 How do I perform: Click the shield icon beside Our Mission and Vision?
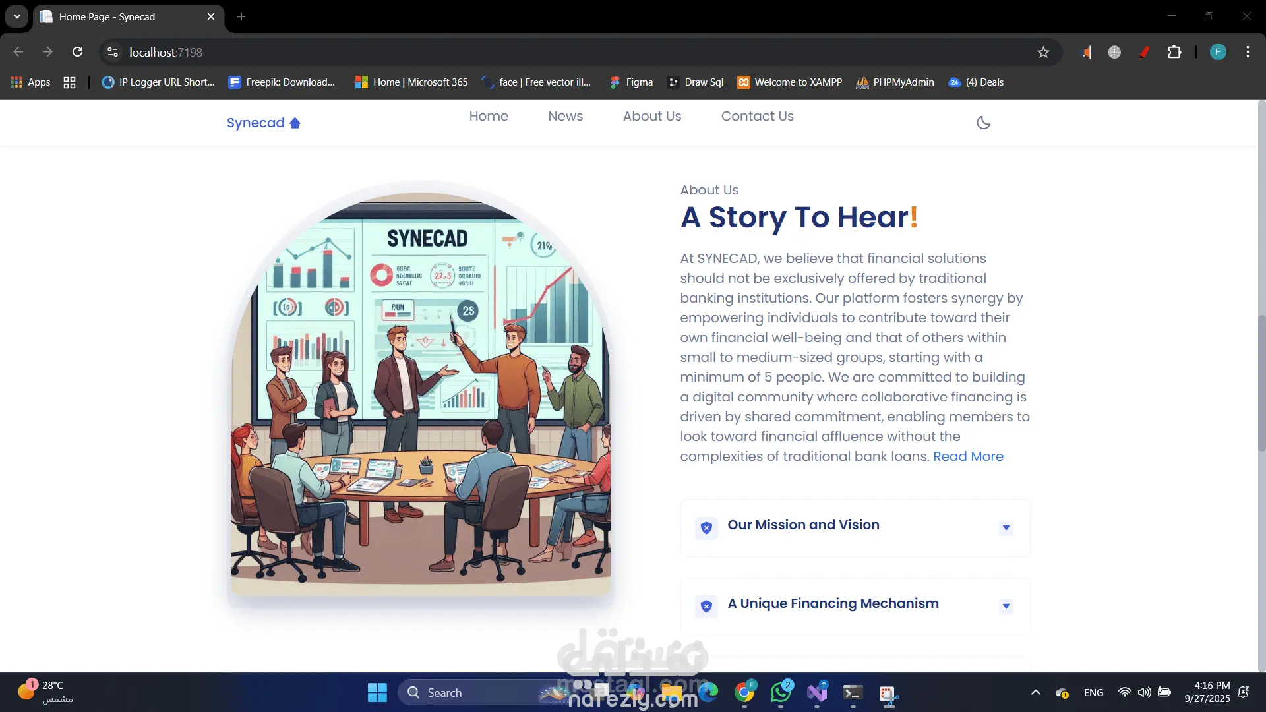pos(706,528)
